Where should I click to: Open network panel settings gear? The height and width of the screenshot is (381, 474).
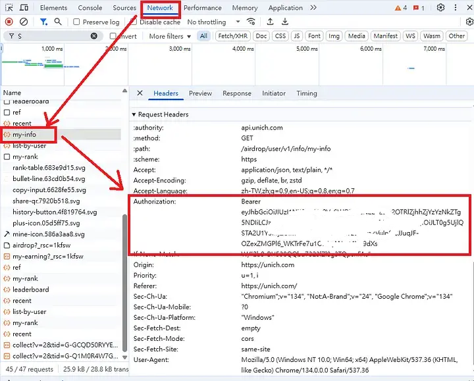[x=469, y=22]
